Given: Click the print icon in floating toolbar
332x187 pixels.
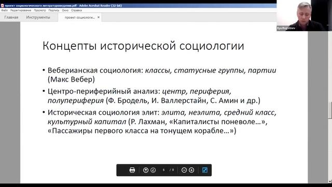Looking at the screenshot, I should [132, 170].
